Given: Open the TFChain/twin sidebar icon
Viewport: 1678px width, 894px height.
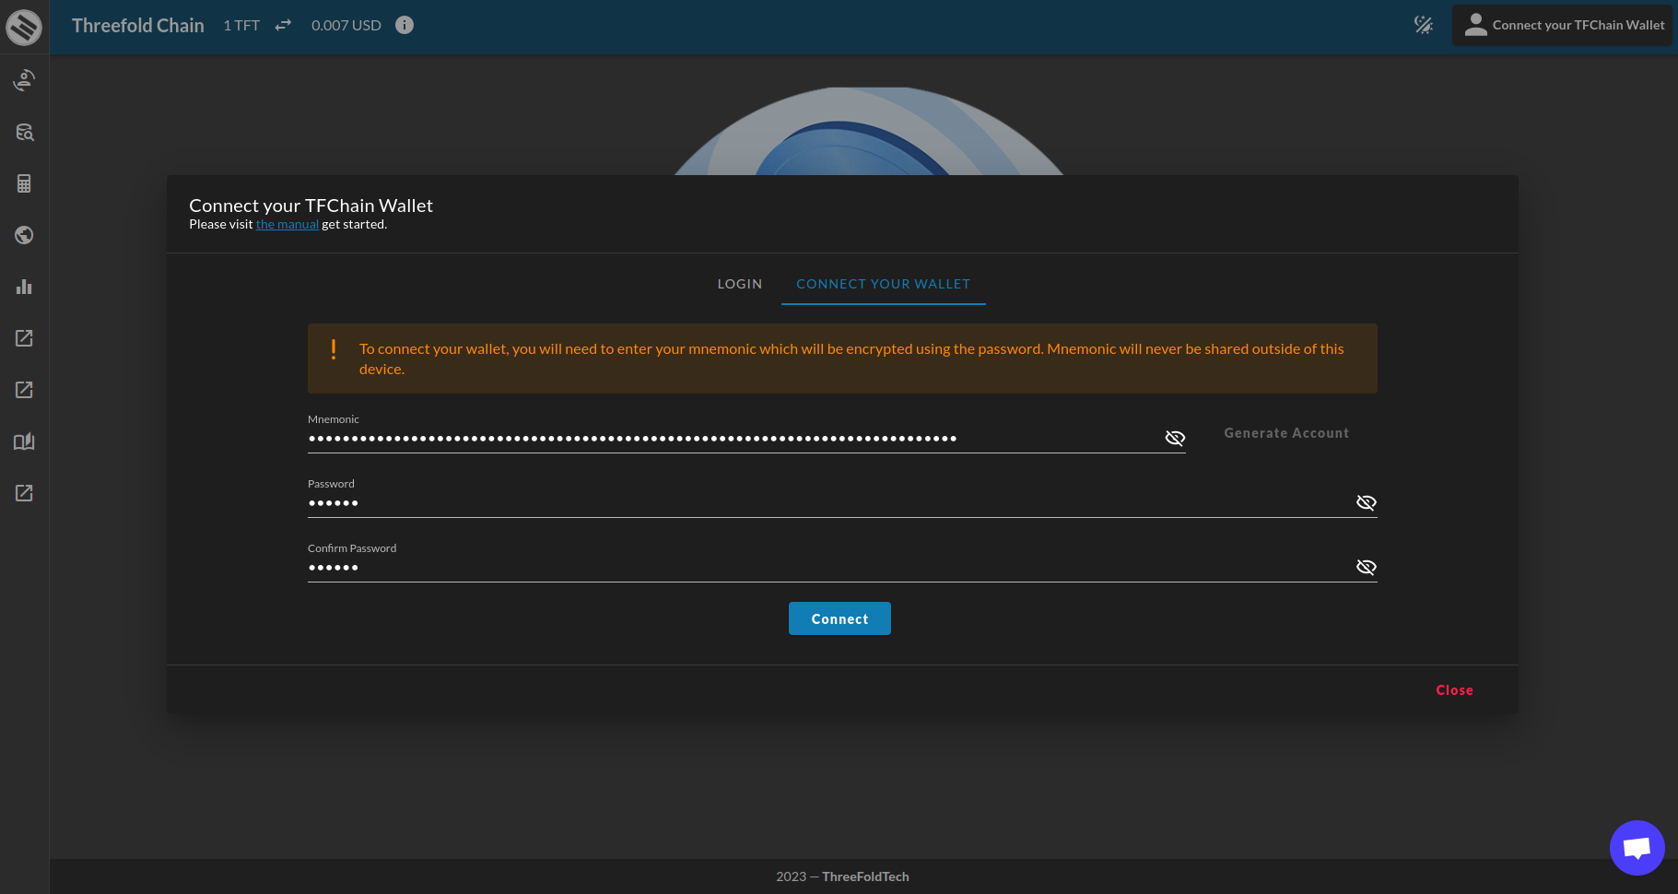Looking at the screenshot, I should coord(24,80).
